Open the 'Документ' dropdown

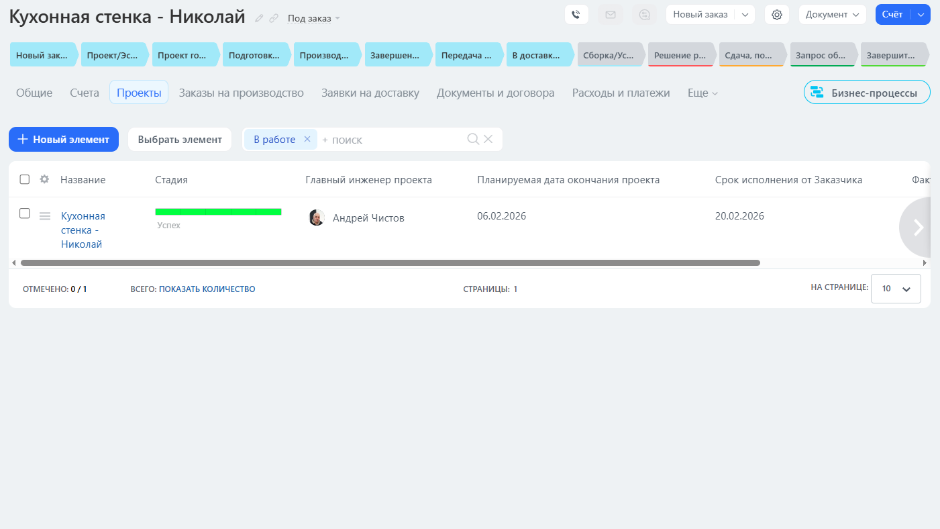coord(832,15)
